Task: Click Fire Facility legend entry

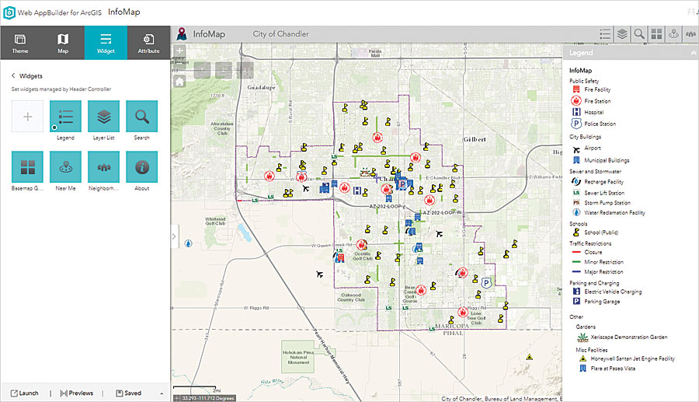Action: (591, 89)
